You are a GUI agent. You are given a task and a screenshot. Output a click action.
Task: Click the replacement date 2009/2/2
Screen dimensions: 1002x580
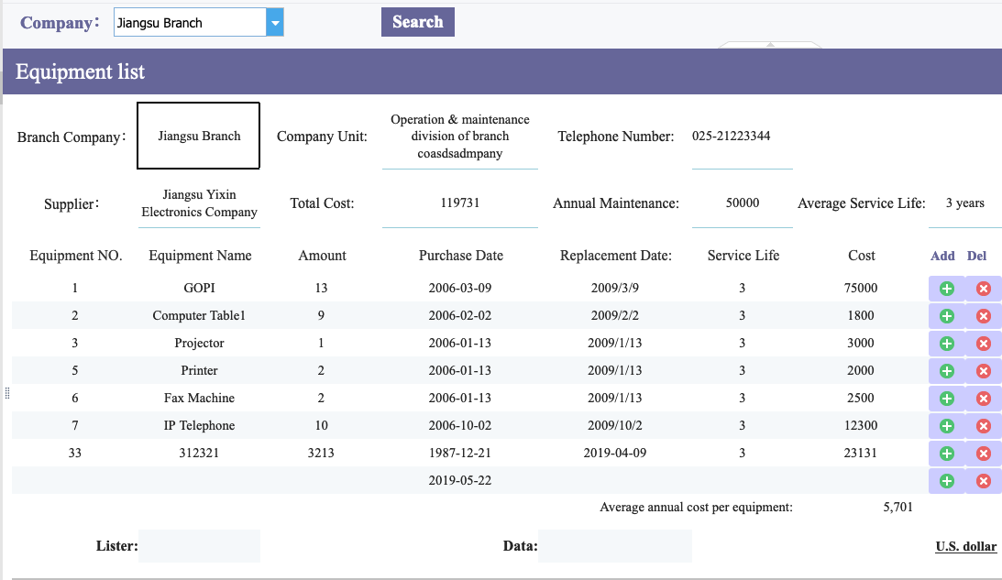tap(615, 315)
